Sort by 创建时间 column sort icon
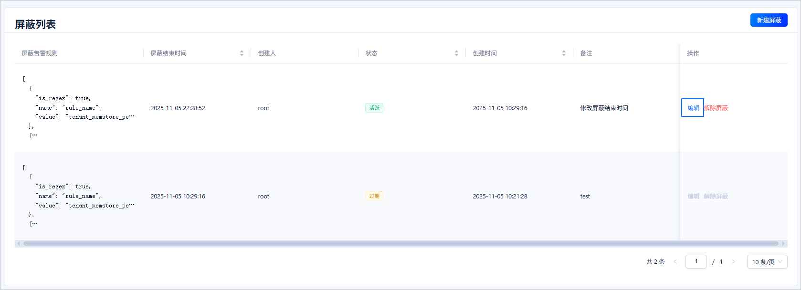Viewport: 801px width, 290px height. pos(564,53)
